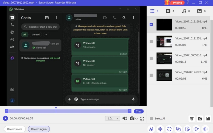
Task: Click the Chats icon in WhatsApp sidebar
Action: pyautogui.click(x=12, y=18)
